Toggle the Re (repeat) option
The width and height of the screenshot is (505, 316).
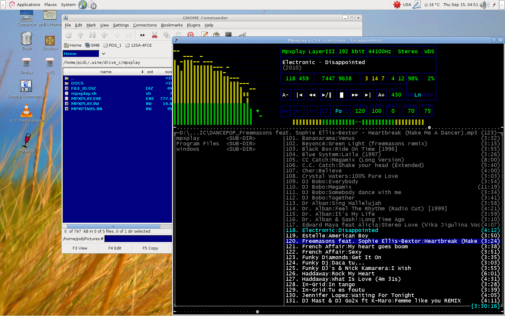click(285, 111)
